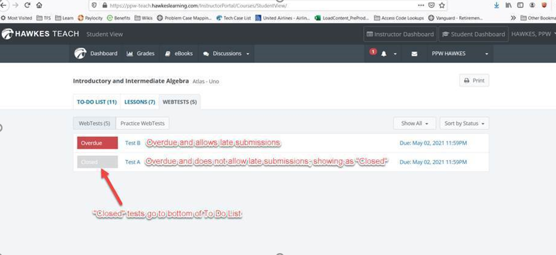Open the LoadContent_PreProd bookmark

[342, 18]
